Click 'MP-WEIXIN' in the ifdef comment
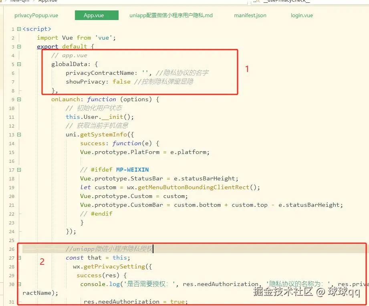369x306 pixels. point(133,170)
